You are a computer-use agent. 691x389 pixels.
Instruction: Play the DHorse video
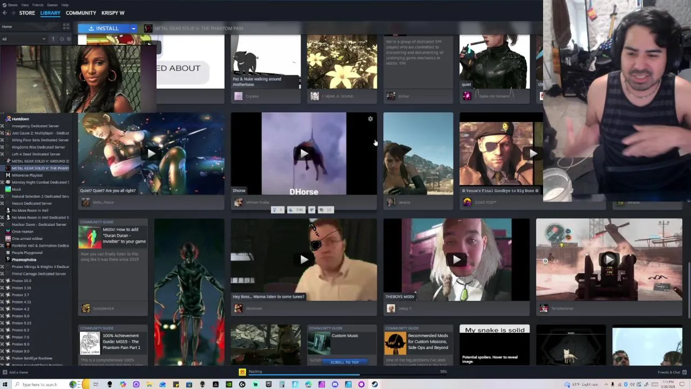[304, 153]
